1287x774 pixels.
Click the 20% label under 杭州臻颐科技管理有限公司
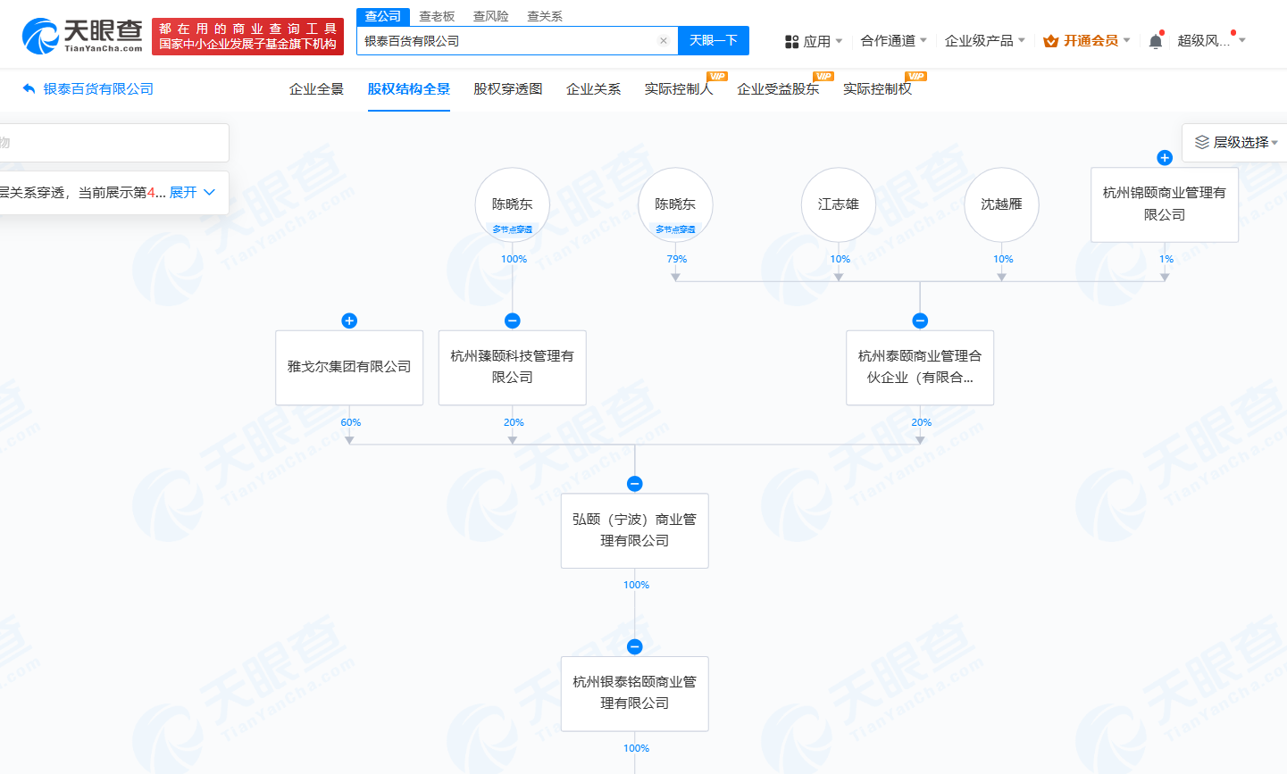[x=514, y=422]
